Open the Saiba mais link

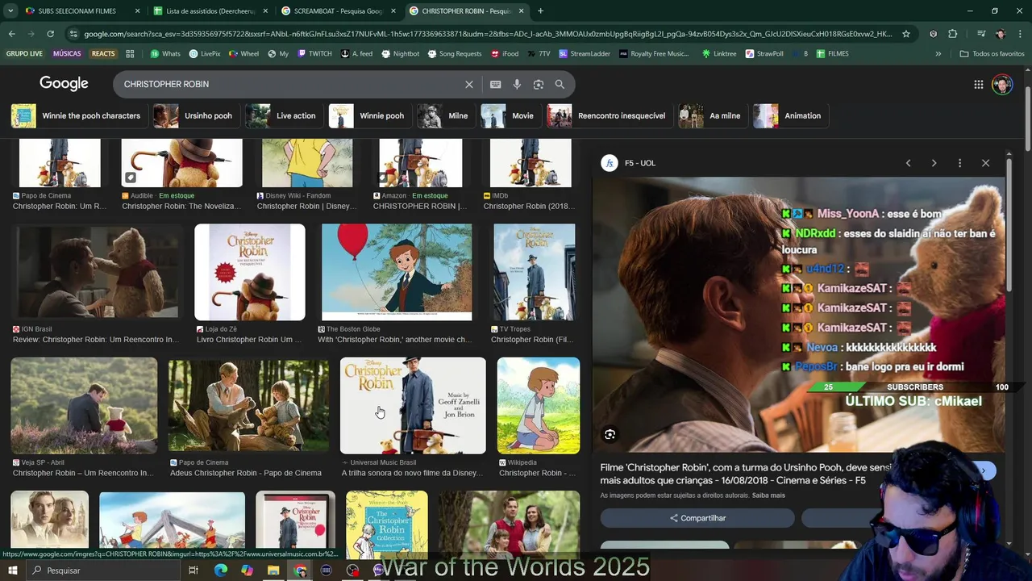pyautogui.click(x=768, y=495)
